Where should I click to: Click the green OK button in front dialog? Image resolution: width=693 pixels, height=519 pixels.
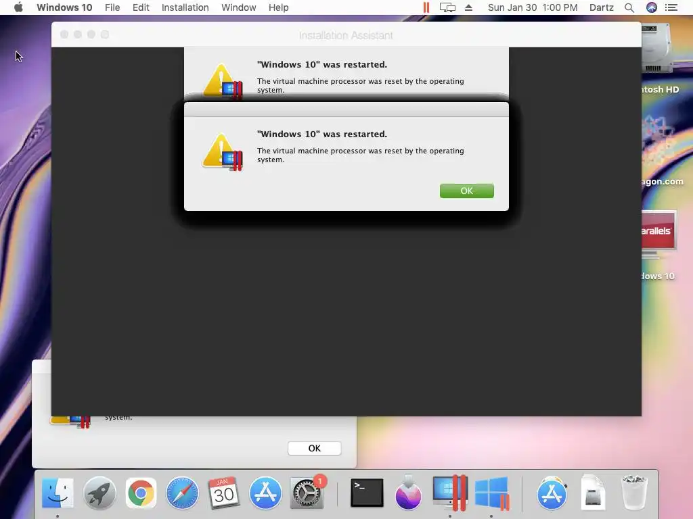467,191
